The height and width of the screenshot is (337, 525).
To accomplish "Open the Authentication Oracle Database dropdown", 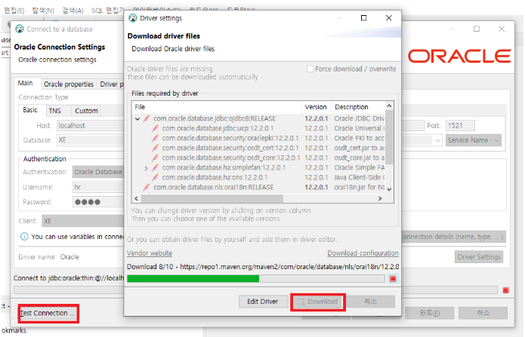I will tap(98, 172).
